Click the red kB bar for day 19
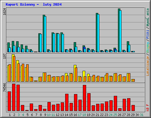 (89, 102)
